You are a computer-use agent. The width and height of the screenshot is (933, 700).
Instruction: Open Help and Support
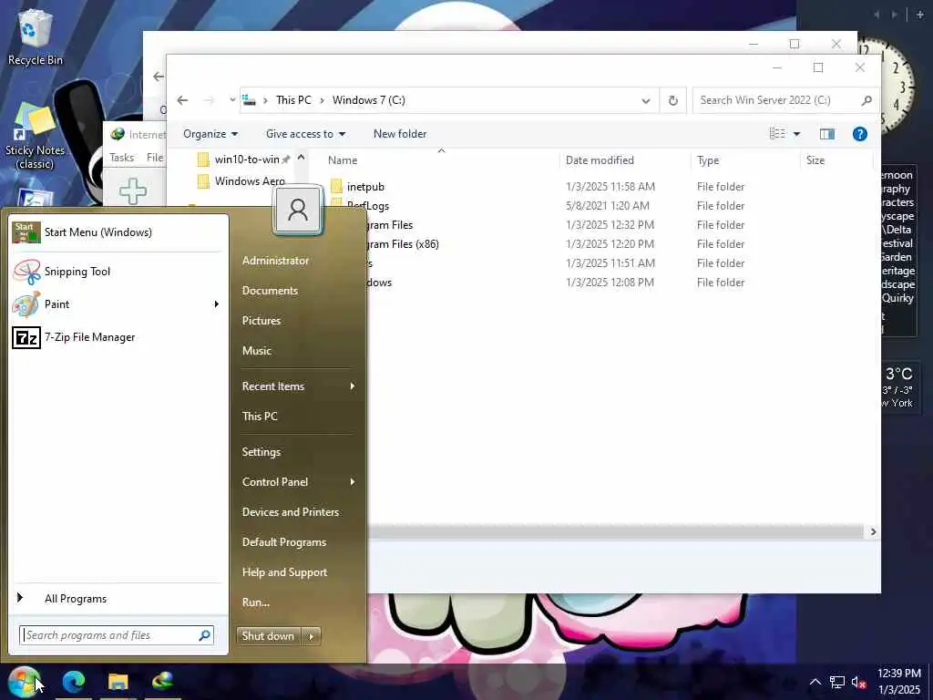click(x=284, y=572)
